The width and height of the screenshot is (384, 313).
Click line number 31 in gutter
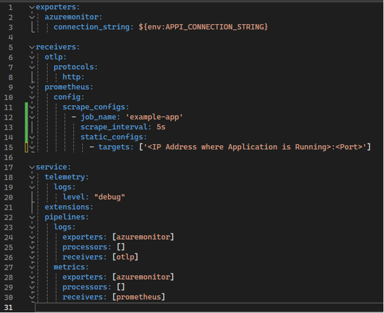(x=8, y=308)
